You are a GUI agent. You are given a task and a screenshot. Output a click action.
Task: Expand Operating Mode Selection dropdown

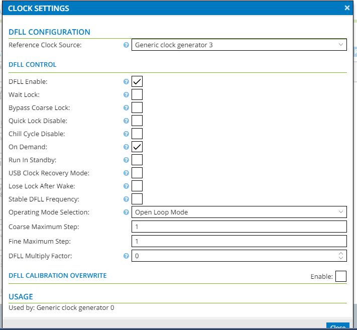[239, 212]
